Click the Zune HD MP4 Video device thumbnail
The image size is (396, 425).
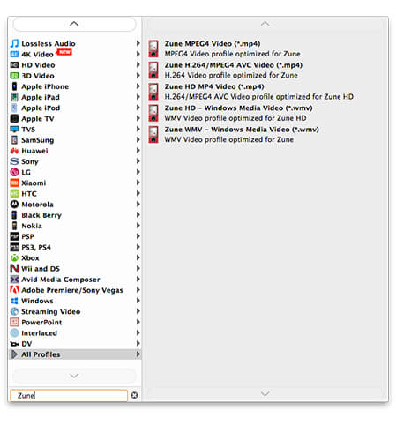[x=153, y=92]
